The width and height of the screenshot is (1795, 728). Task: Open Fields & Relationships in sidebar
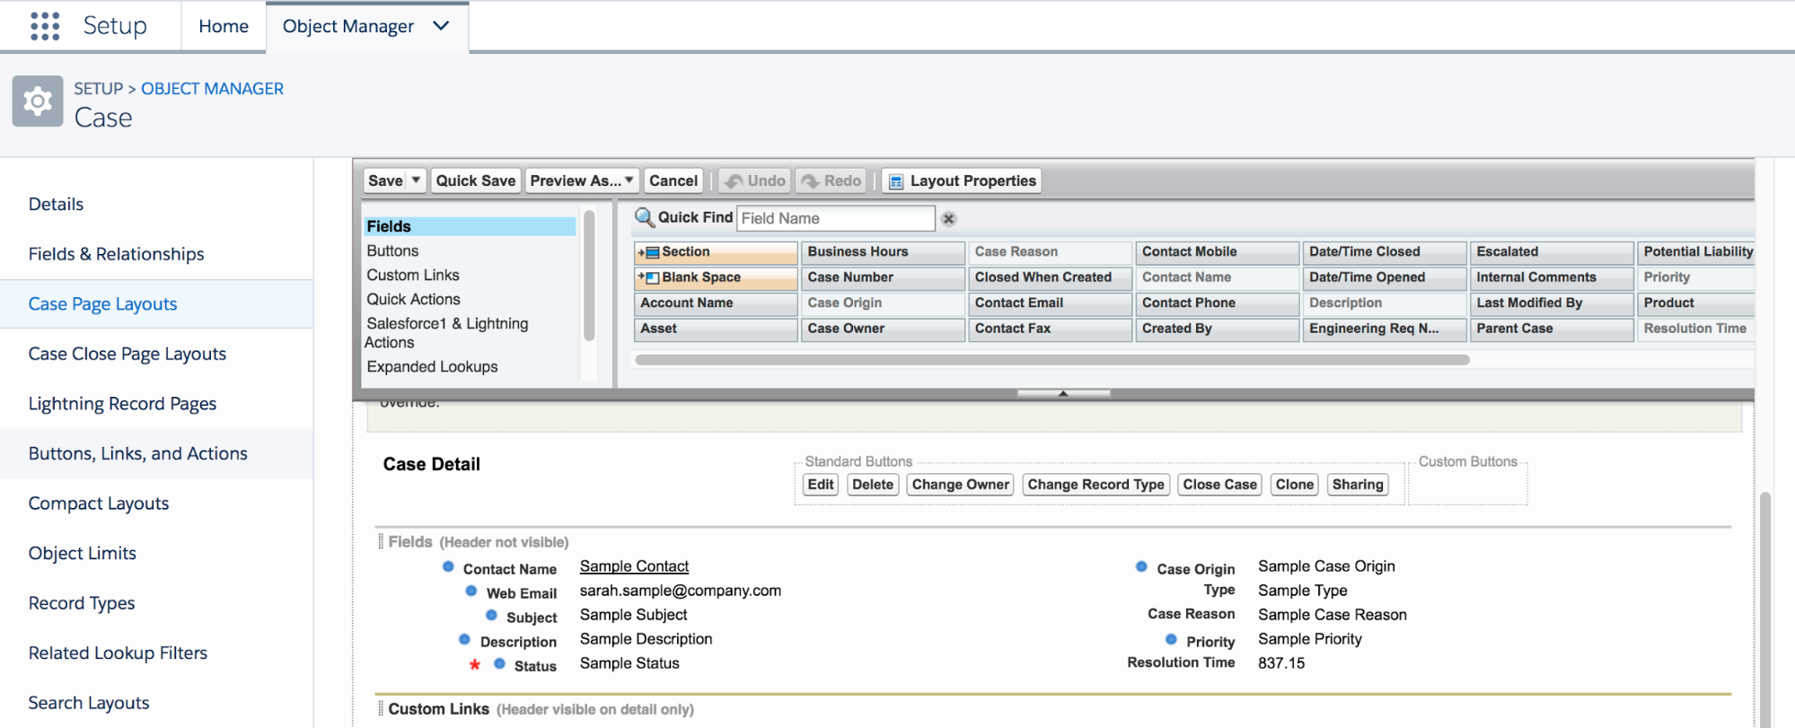[116, 254]
